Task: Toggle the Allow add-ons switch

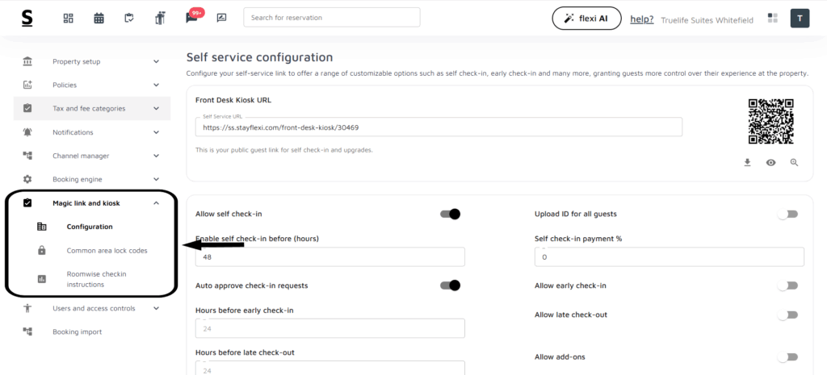Action: point(787,357)
